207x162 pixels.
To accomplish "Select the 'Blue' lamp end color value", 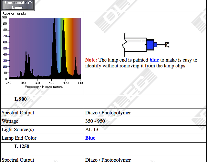I will 90,138.
